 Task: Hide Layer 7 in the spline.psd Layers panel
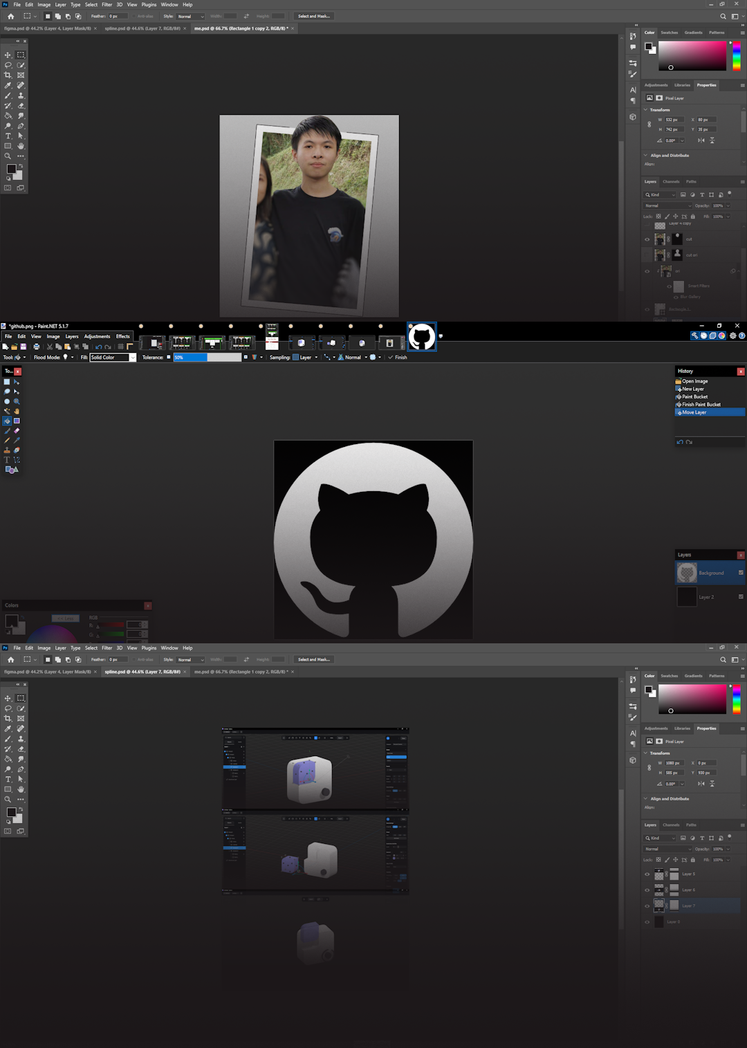pos(647,905)
